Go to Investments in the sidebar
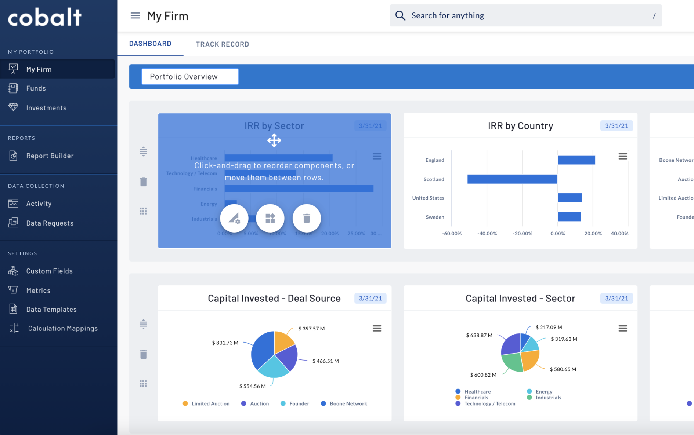Screen dimensions: 694x435 [x=46, y=107]
